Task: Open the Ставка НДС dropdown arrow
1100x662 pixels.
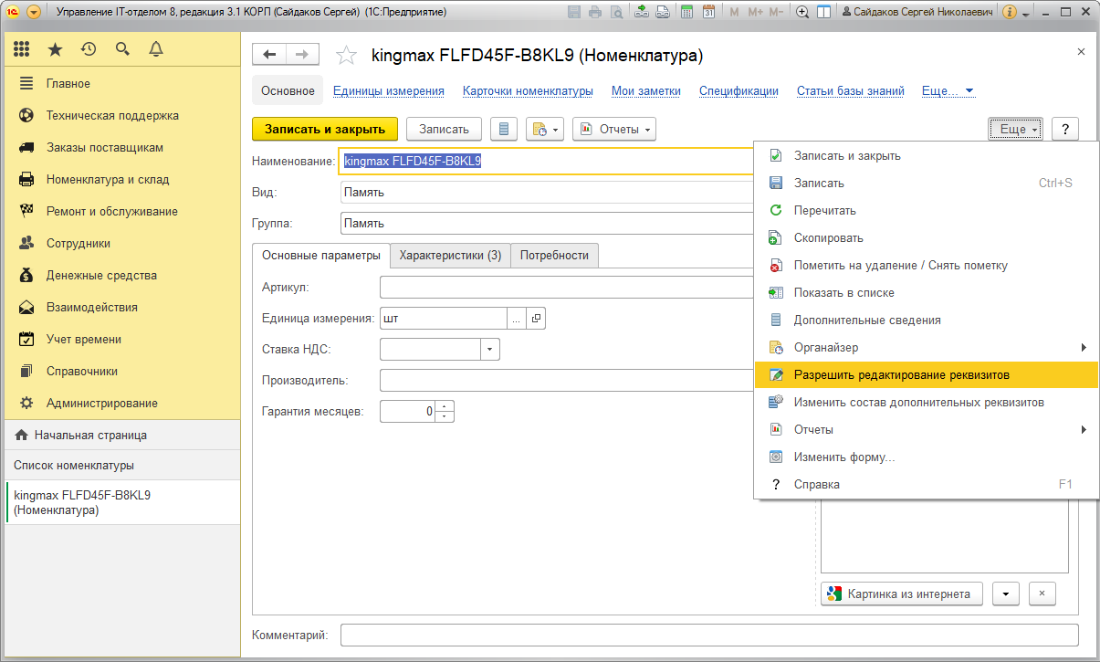Action: pos(490,350)
